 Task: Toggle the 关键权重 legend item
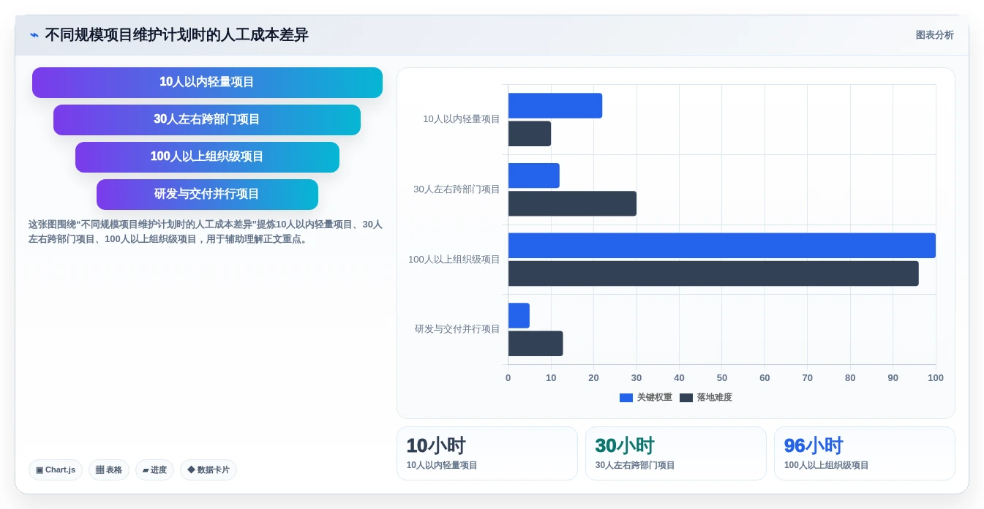click(x=645, y=398)
